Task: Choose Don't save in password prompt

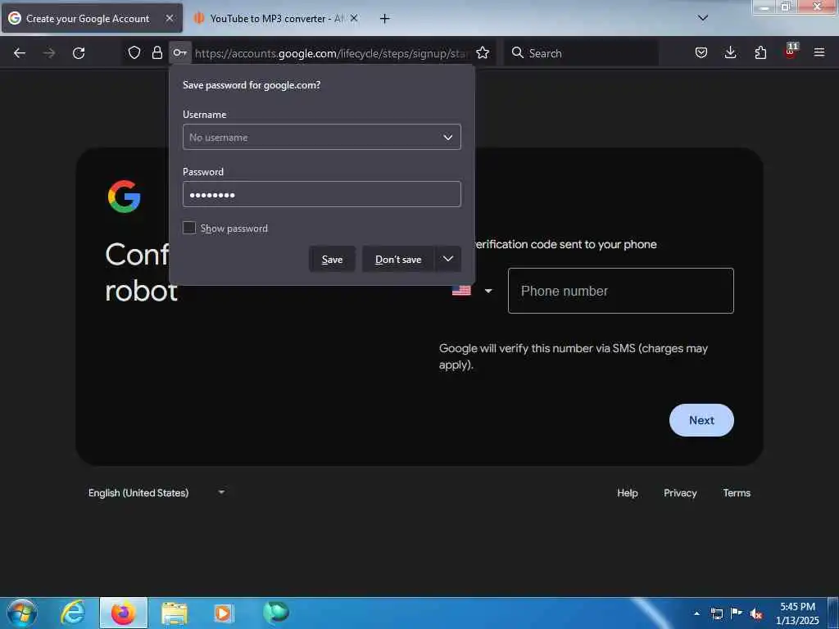Action: click(398, 260)
